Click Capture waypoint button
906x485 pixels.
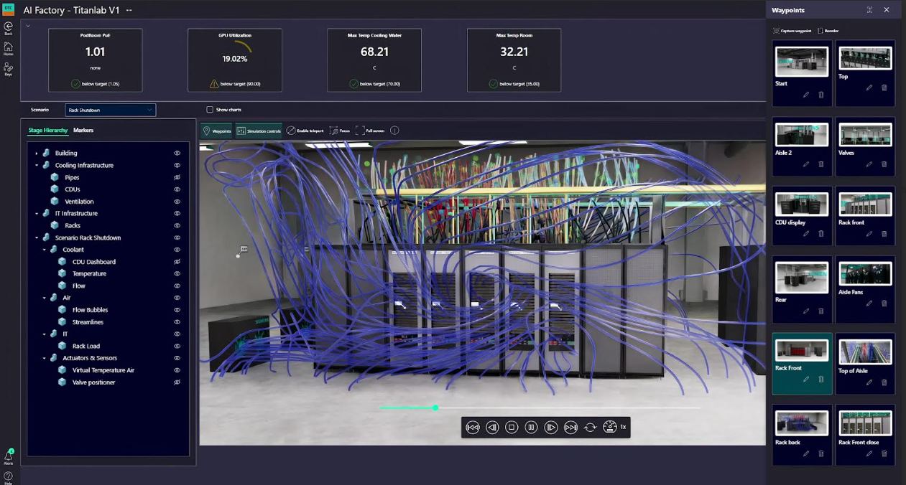pyautogui.click(x=792, y=31)
